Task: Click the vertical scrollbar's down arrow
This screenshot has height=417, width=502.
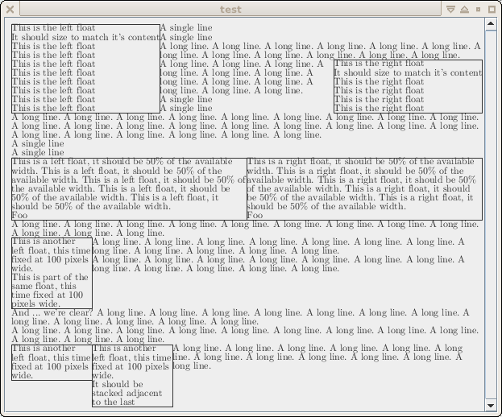Action: 491,405
